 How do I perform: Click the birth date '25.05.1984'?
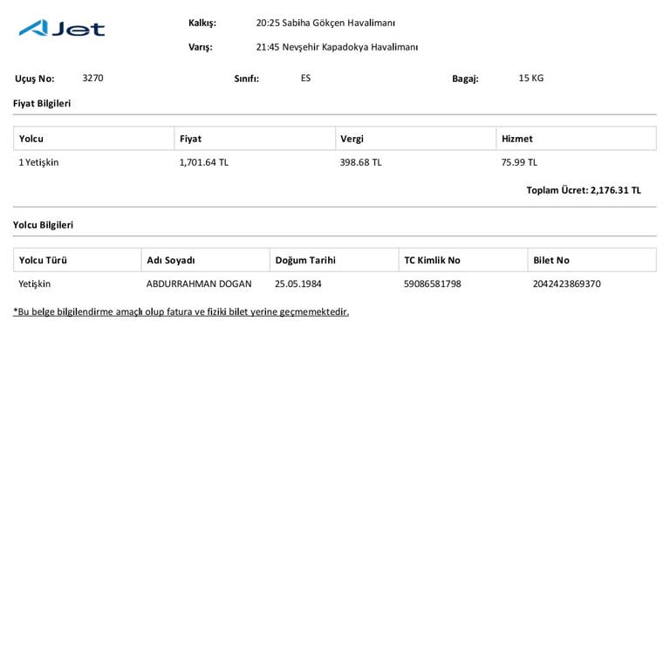[x=298, y=284]
